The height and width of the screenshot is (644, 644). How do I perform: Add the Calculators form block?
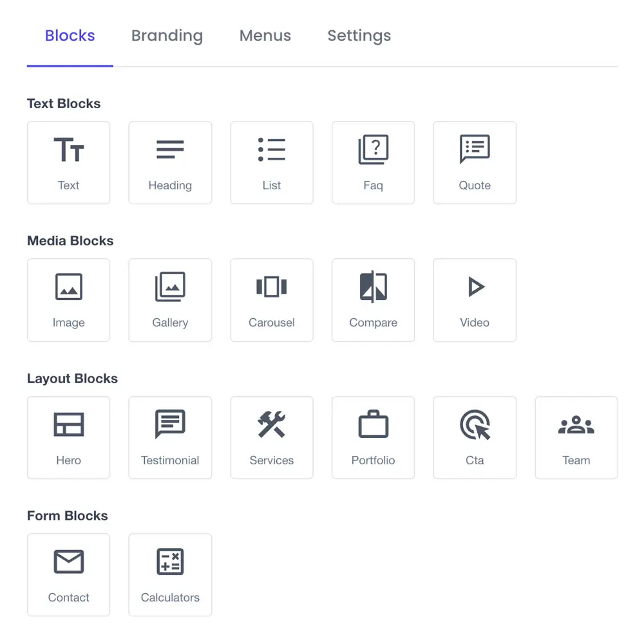(x=170, y=574)
